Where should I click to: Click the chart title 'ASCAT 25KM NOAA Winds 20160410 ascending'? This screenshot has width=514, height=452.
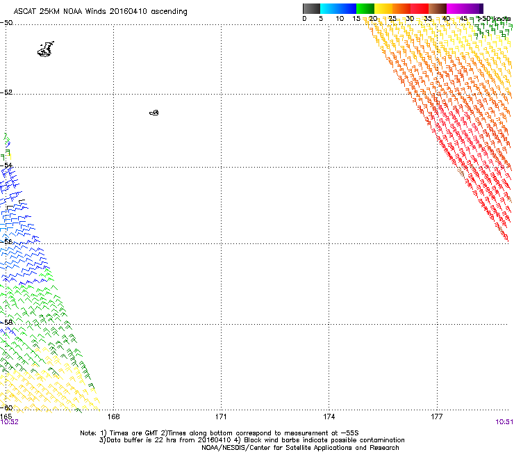point(100,12)
